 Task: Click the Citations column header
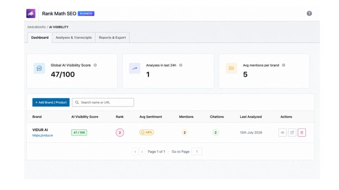pyautogui.click(x=217, y=117)
